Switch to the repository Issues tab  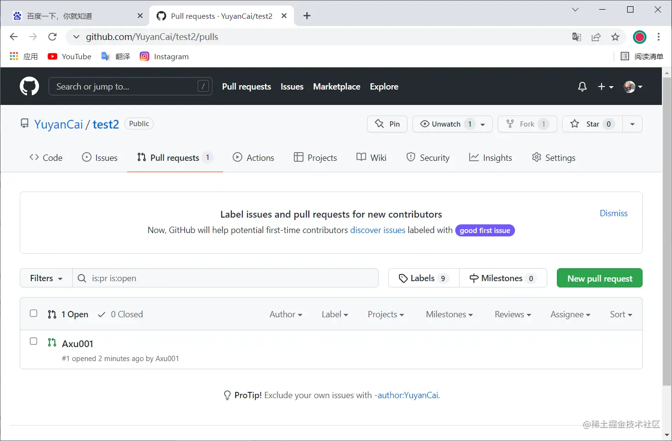coord(100,157)
